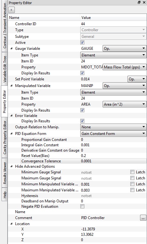147x244 pixels.
Task: Open the Help side tab
Action: pyautogui.click(x=4, y=195)
